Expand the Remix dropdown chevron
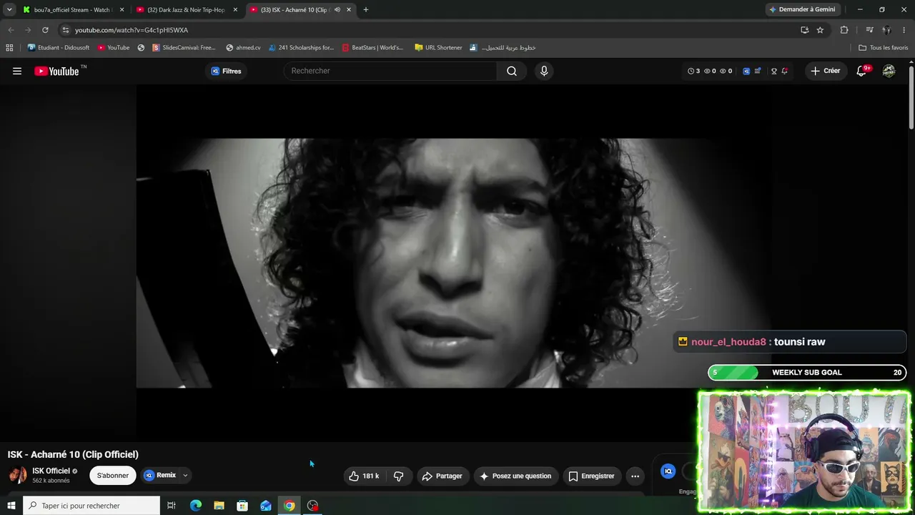Image resolution: width=915 pixels, height=515 pixels. click(x=185, y=475)
